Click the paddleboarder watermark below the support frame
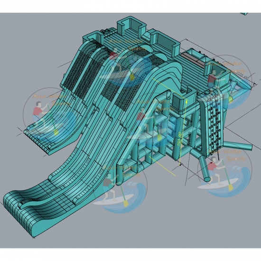This screenshot has width=261, height=261. 120,186
